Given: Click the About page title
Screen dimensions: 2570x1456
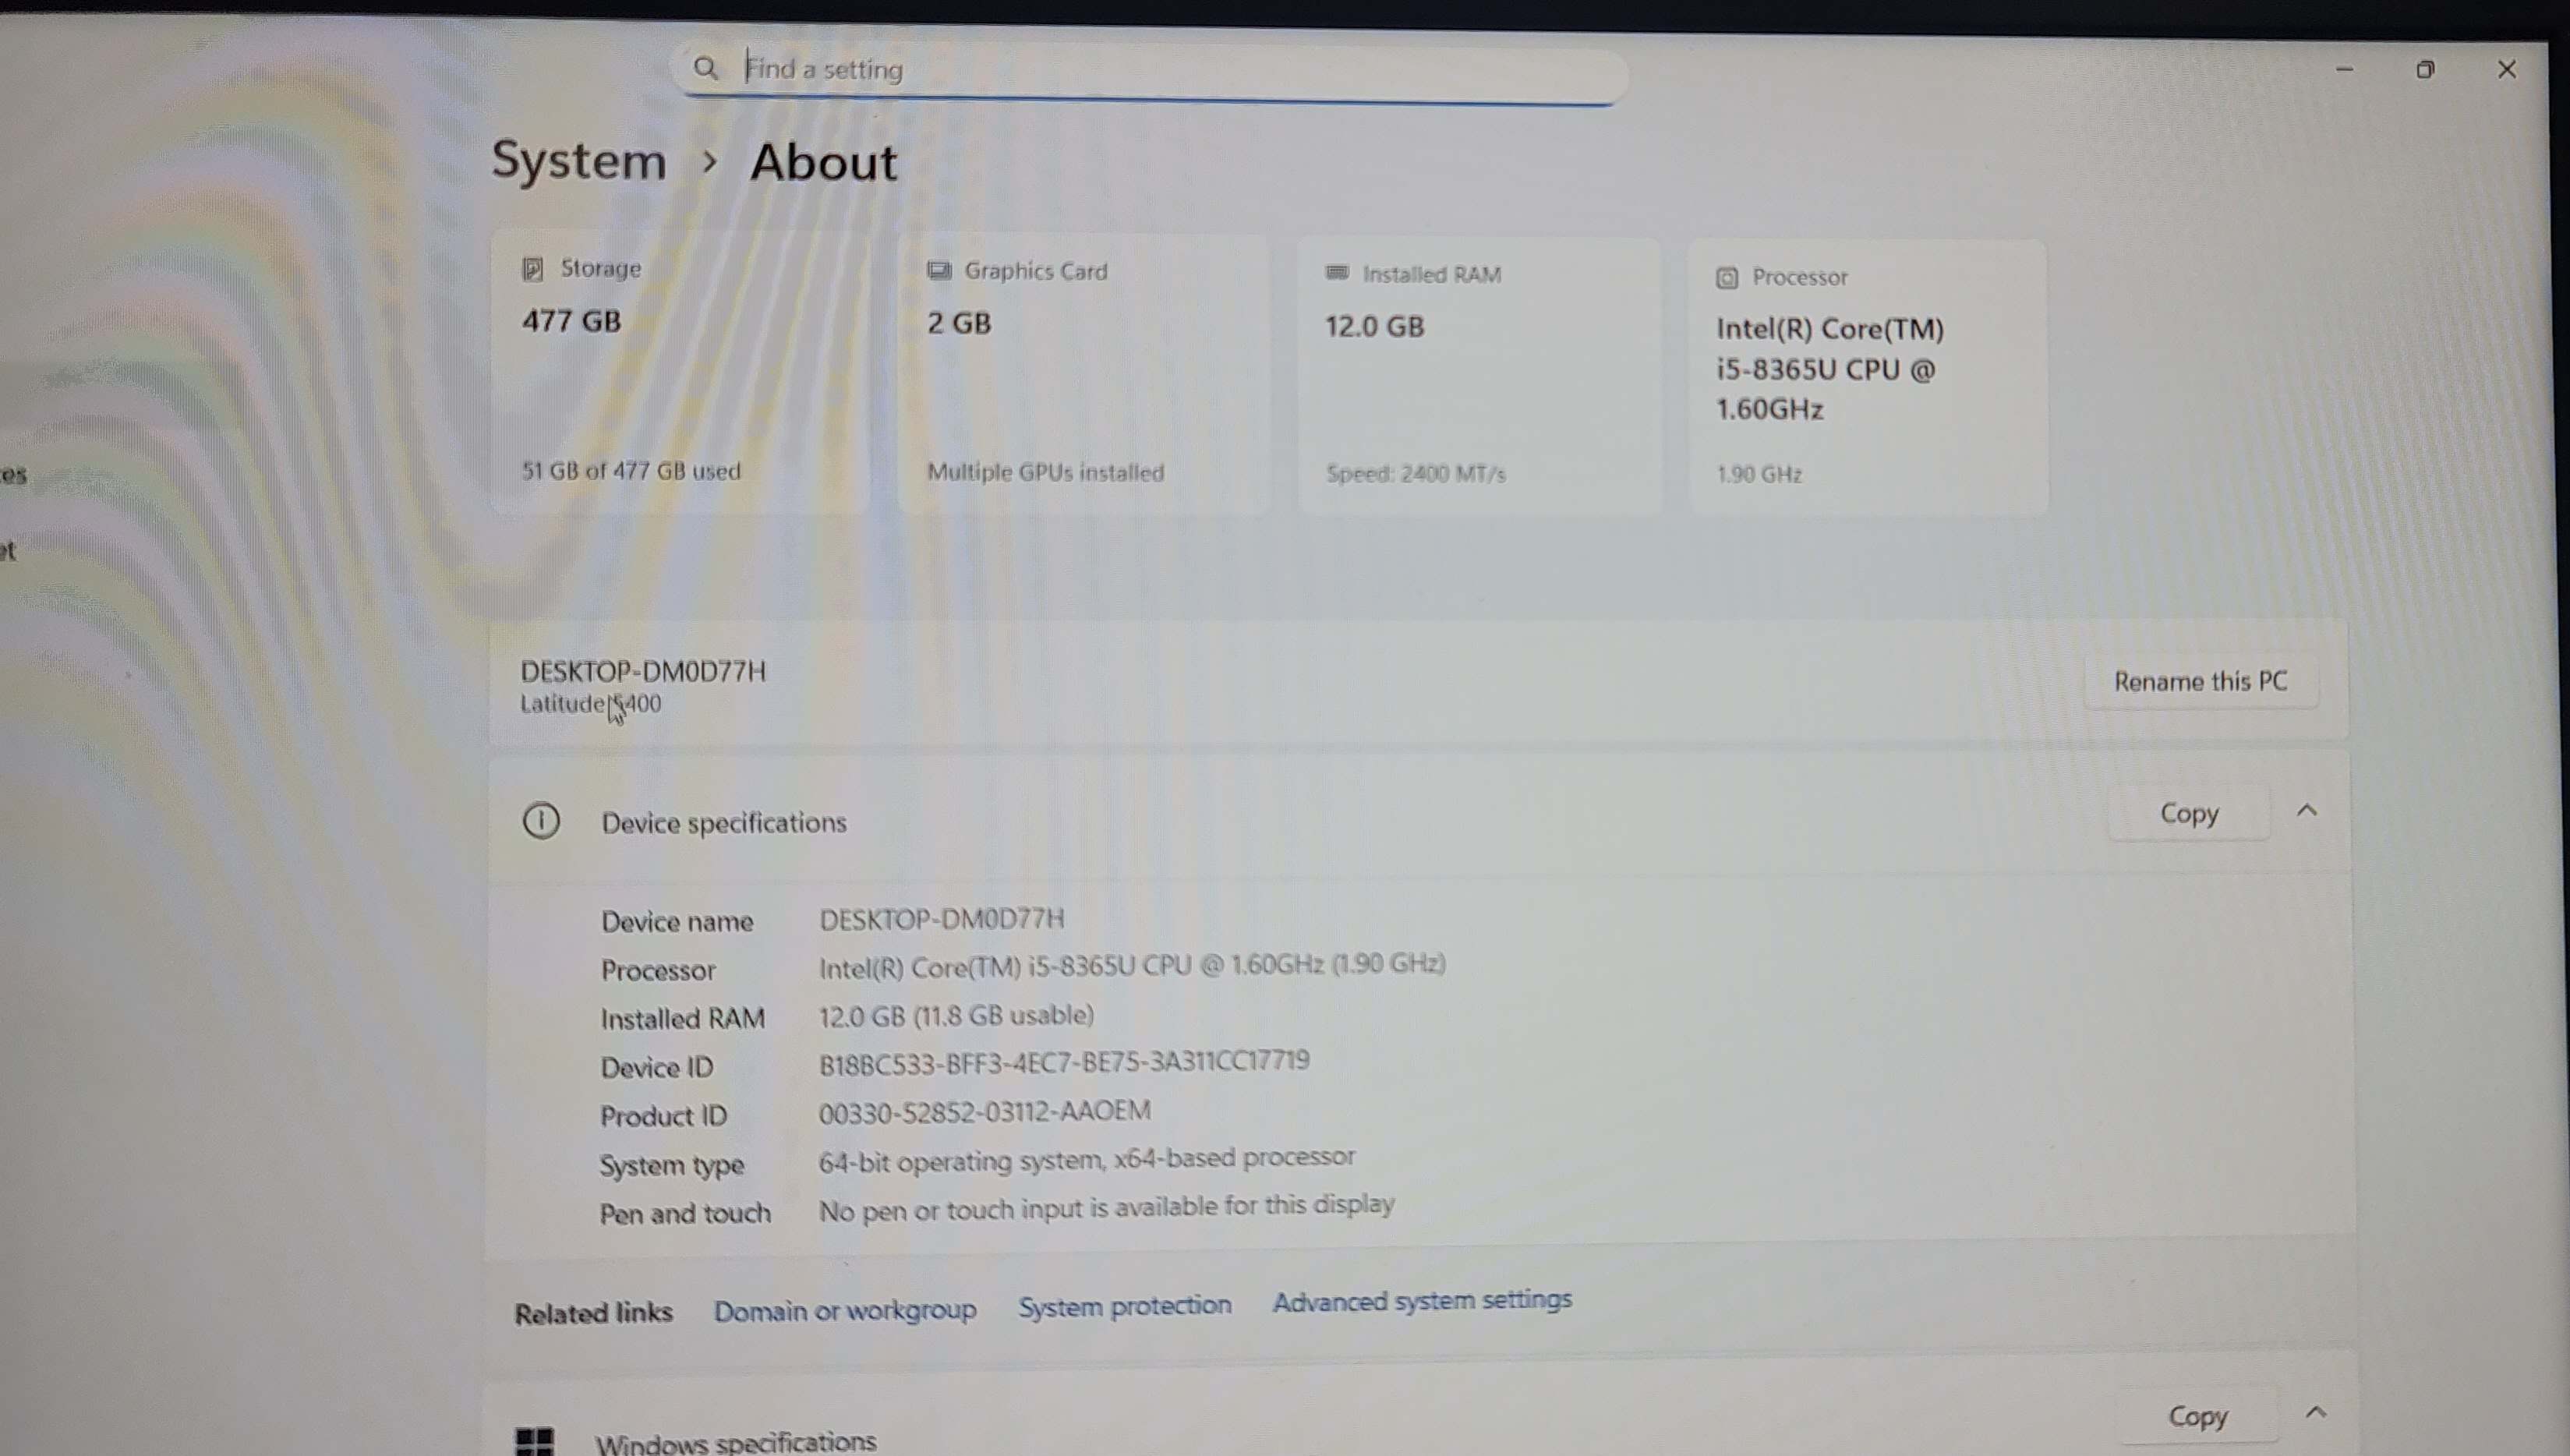Looking at the screenshot, I should click(824, 162).
